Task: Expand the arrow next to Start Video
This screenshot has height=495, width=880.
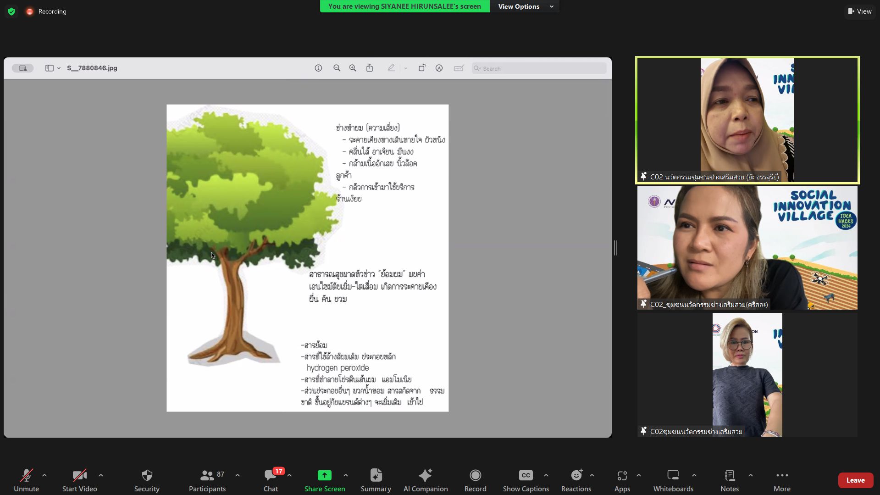Action: coord(101,475)
